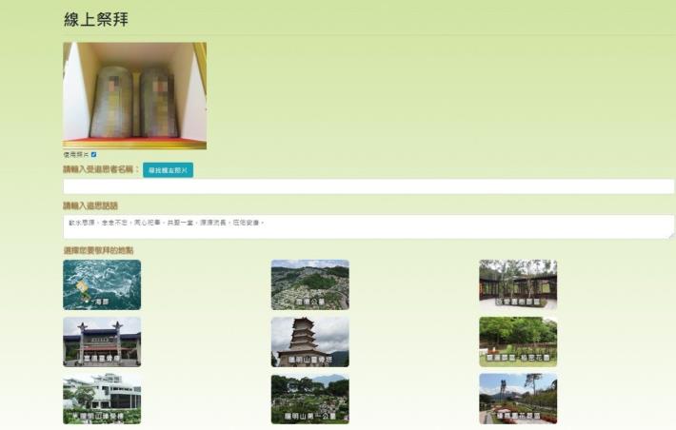
Task: Choose the 富德公墓 hillside cemetery thumbnail
Action: pos(309,284)
